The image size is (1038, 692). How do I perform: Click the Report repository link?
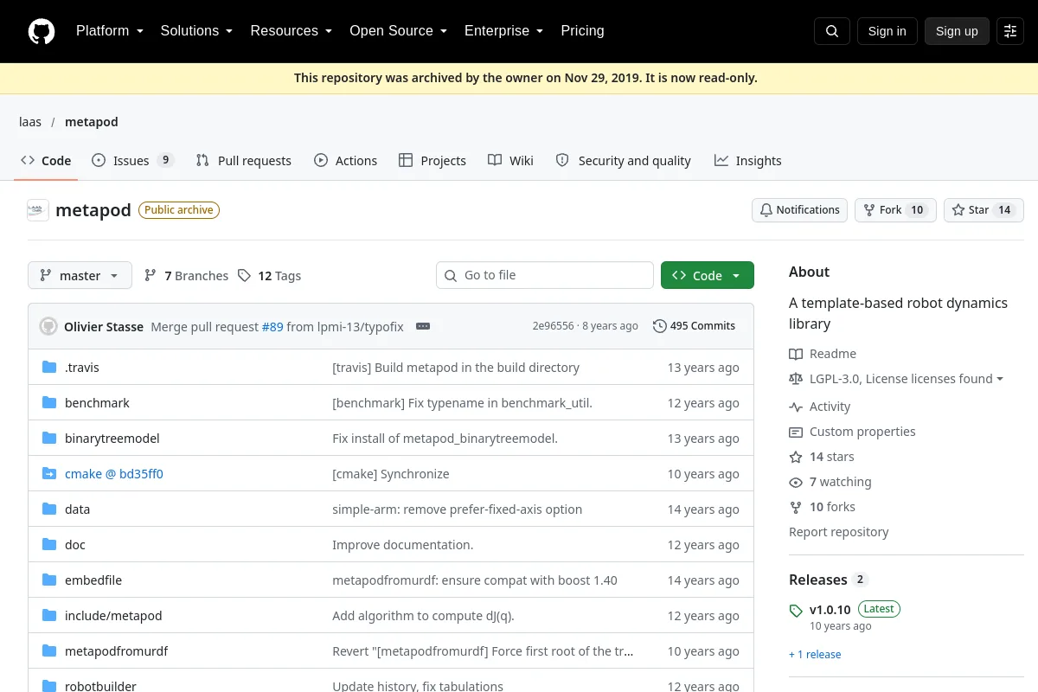click(x=839, y=532)
